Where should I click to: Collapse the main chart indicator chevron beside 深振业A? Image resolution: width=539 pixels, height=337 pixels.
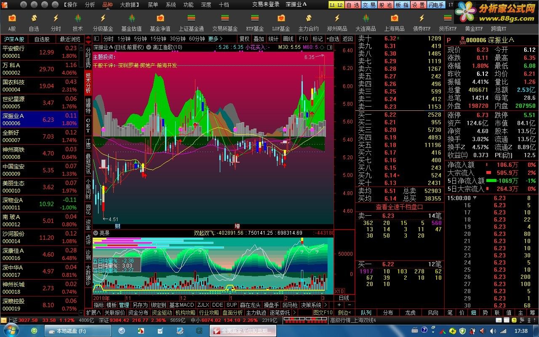coord(149,47)
